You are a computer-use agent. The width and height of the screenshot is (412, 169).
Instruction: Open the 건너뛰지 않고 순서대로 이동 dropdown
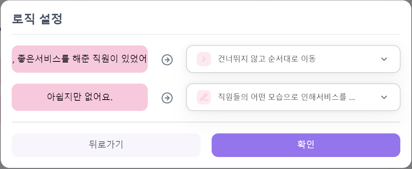[293, 59]
